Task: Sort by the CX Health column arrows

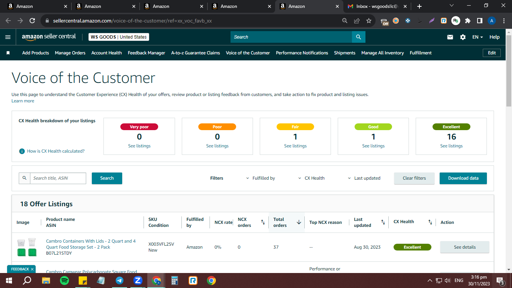Action: pyautogui.click(x=430, y=222)
